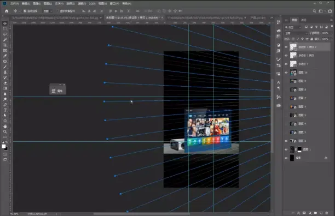This screenshot has width=335, height=216.
Task: Select the Blur tool
Action: (x=5, y=94)
